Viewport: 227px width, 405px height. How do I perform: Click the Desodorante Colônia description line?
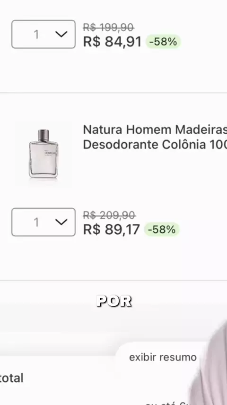pyautogui.click(x=155, y=145)
